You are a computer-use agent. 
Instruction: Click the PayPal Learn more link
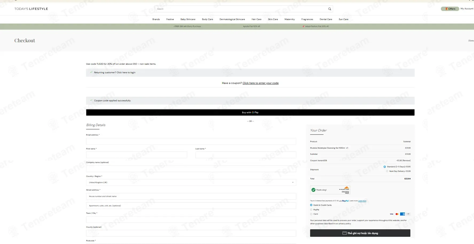[x=362, y=201]
